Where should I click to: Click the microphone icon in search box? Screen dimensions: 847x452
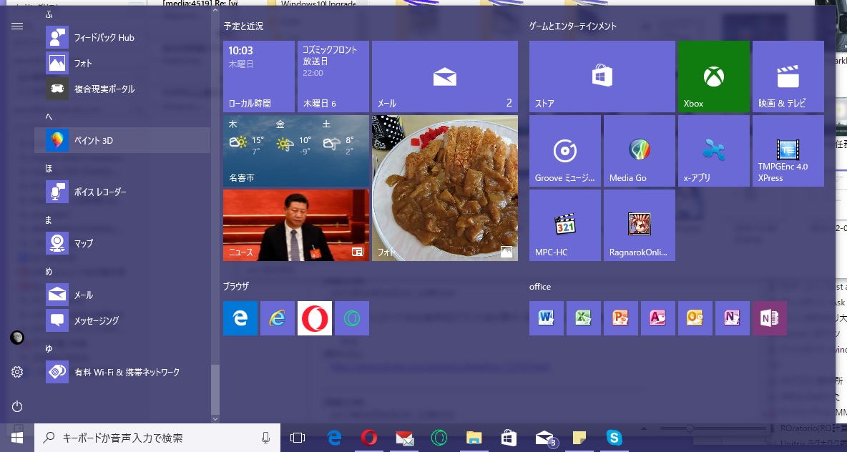(x=266, y=438)
